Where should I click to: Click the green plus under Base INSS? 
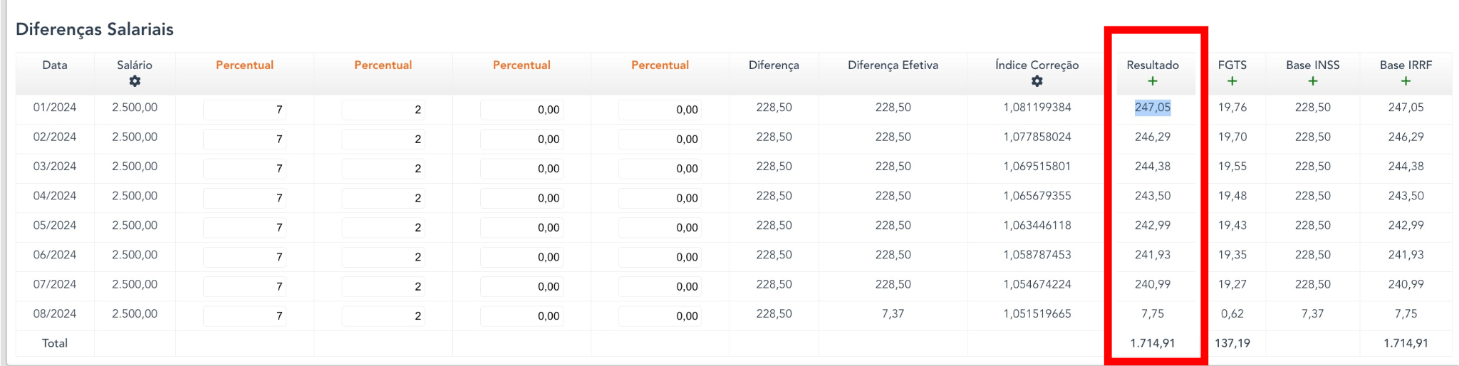pyautogui.click(x=1312, y=81)
